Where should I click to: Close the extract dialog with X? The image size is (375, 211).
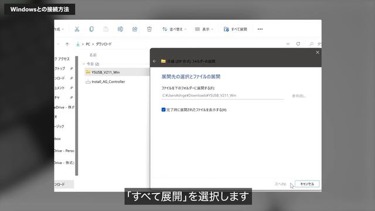pyautogui.click(x=318, y=52)
